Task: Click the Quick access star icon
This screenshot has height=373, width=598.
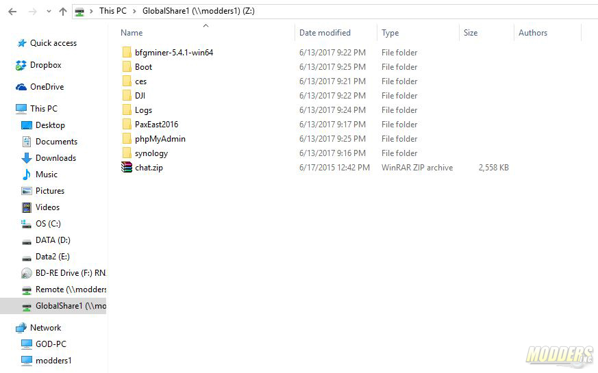Action: click(x=21, y=43)
